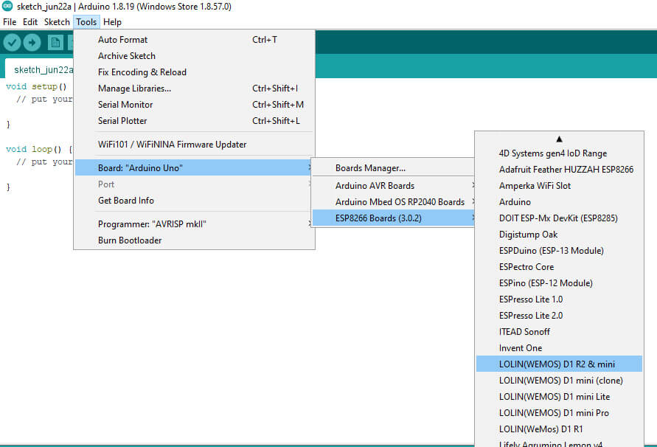
Task: Click Burn Bootloader option
Action: (130, 240)
